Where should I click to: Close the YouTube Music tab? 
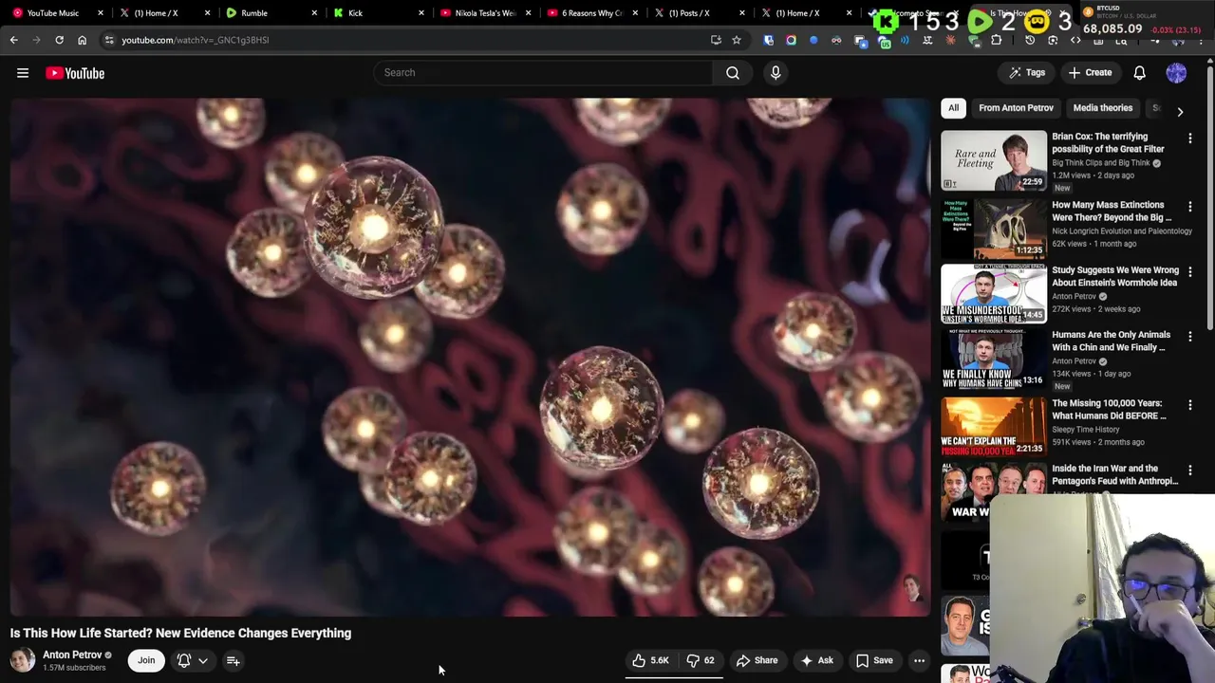coord(101,13)
